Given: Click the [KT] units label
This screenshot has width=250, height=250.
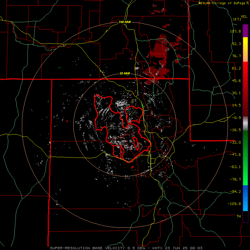Looking at the screenshot, I should coord(237,19).
